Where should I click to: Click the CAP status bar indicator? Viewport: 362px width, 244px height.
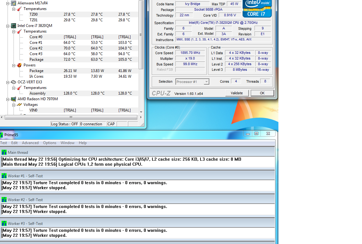111,124
